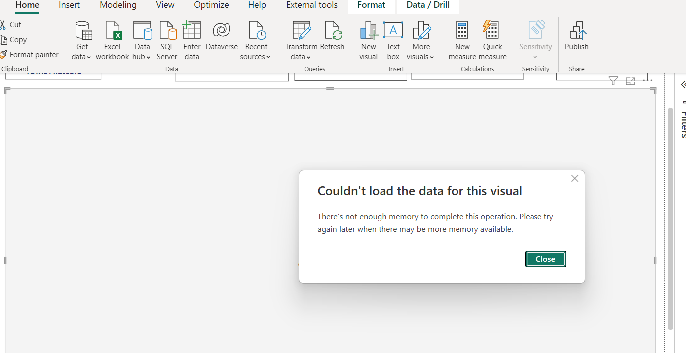The image size is (686, 353).
Task: Open Dataverse connector
Action: [222, 36]
